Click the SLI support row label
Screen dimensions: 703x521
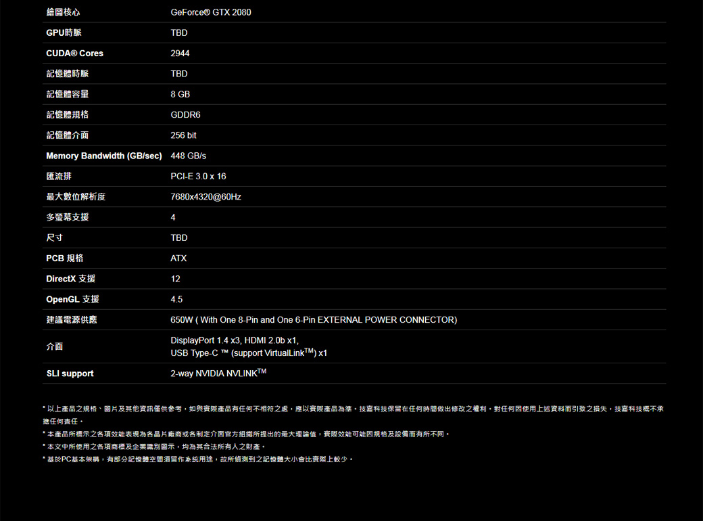pos(70,373)
